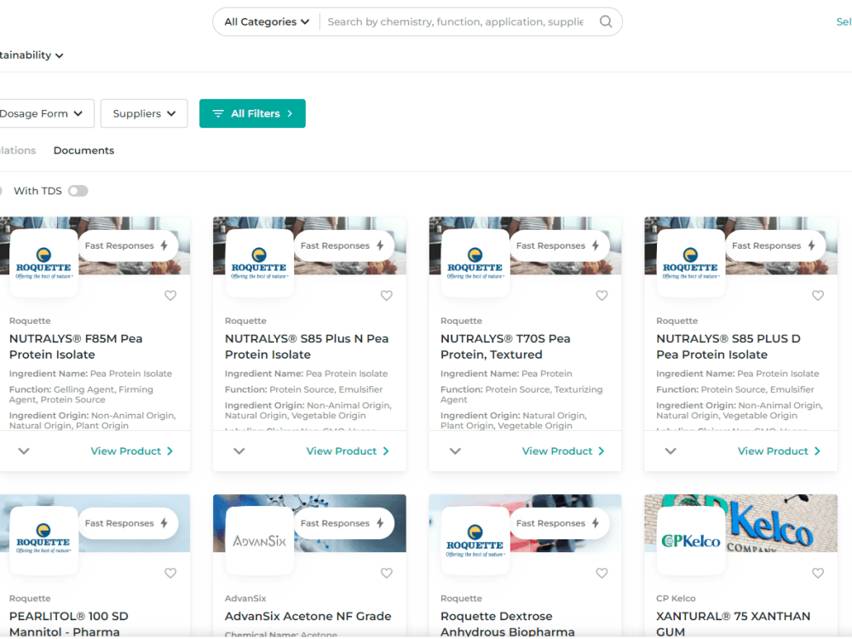Image resolution: width=852 pixels, height=639 pixels.
Task: Open the All Filters panel
Action: point(252,113)
